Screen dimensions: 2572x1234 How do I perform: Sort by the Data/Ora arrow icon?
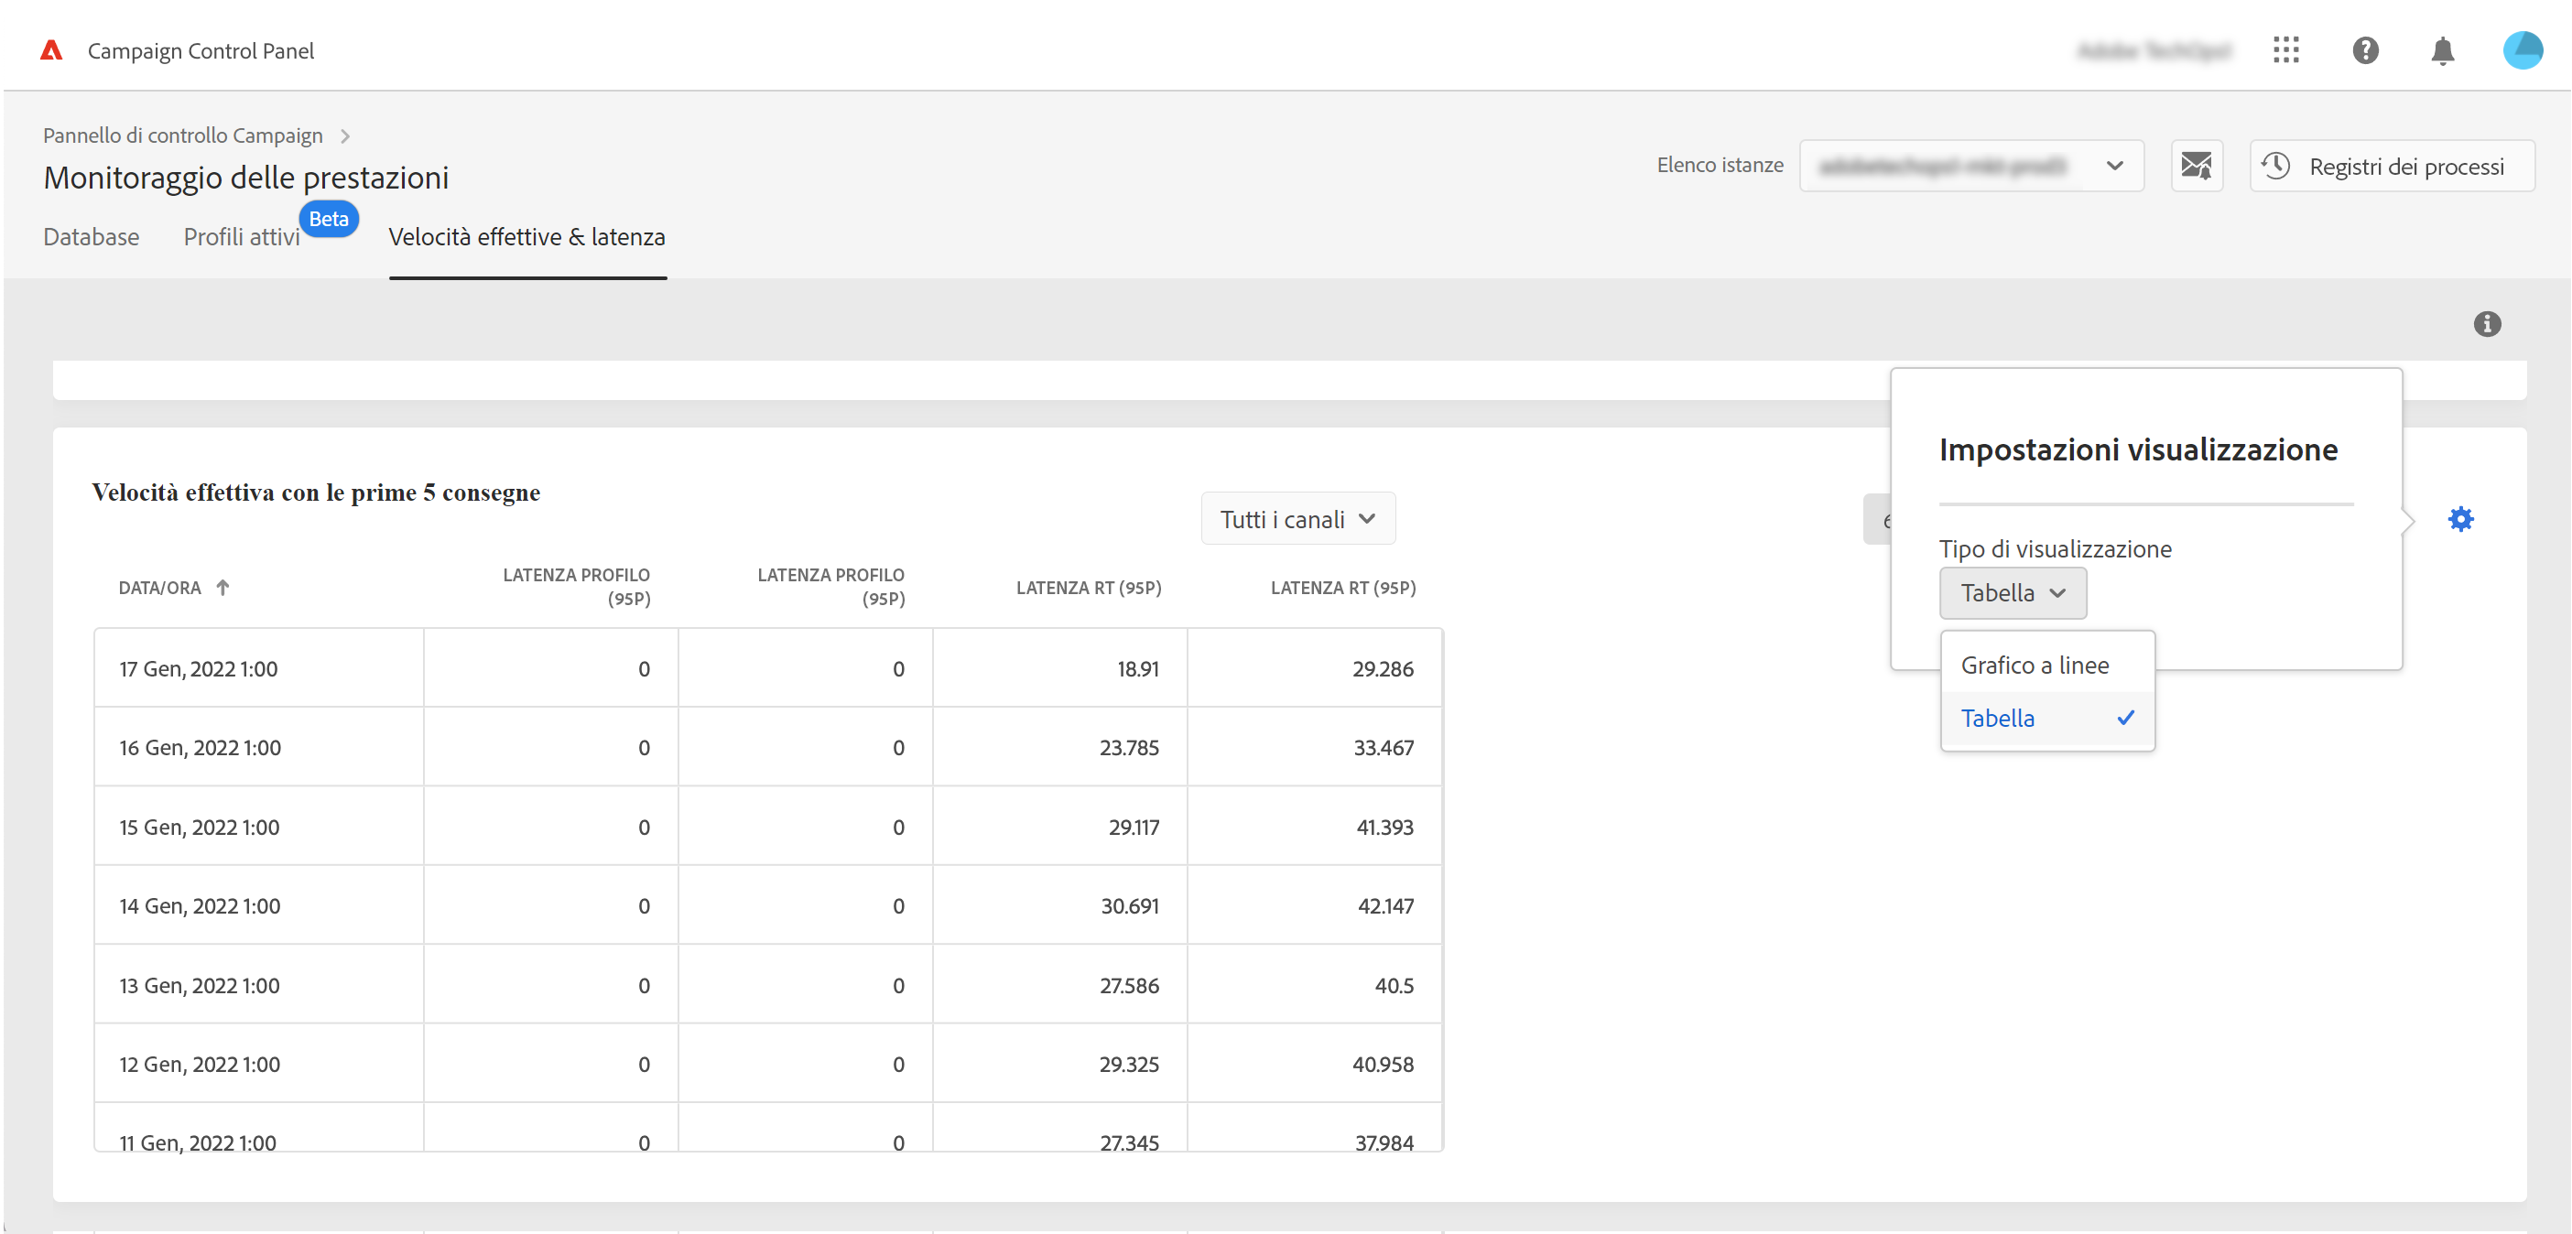222,588
